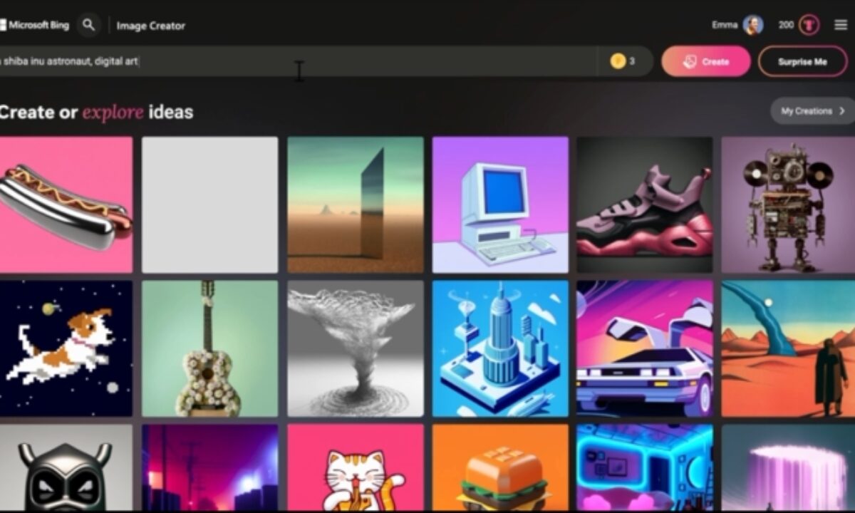Open the vinyl record robot image
855x513 pixels.
[788, 204]
